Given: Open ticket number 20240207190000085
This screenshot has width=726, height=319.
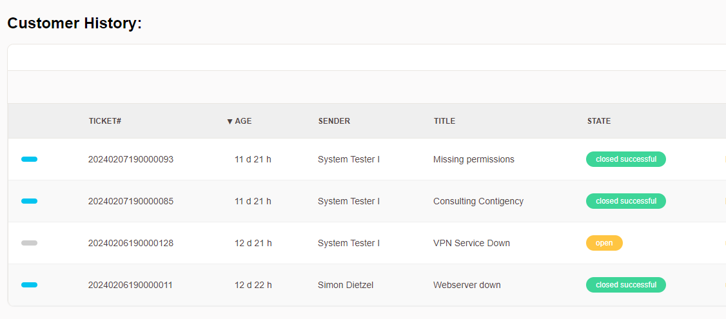Looking at the screenshot, I should pyautogui.click(x=131, y=201).
